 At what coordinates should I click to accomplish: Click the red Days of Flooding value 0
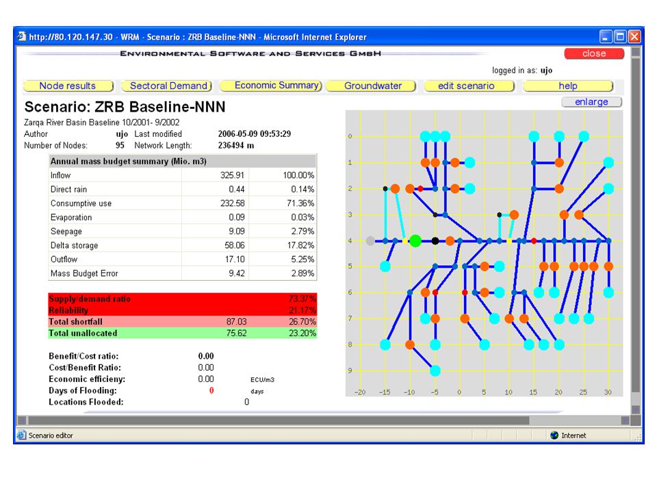(x=211, y=390)
